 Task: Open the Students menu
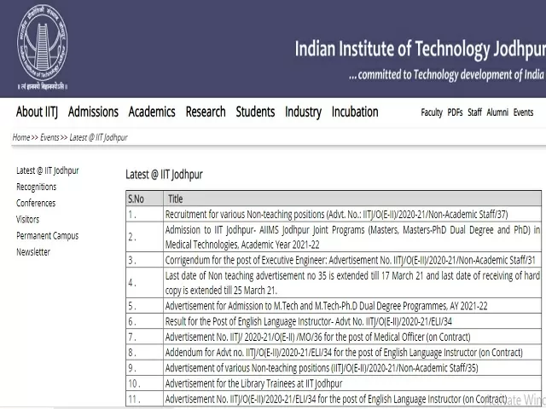coord(255,112)
